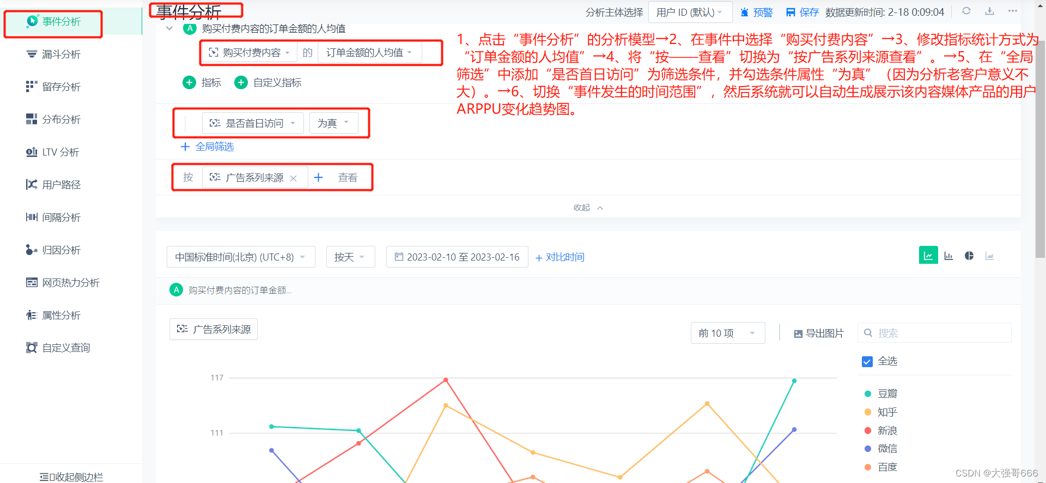Open the 购买付费内容 event dropdown

(x=250, y=53)
